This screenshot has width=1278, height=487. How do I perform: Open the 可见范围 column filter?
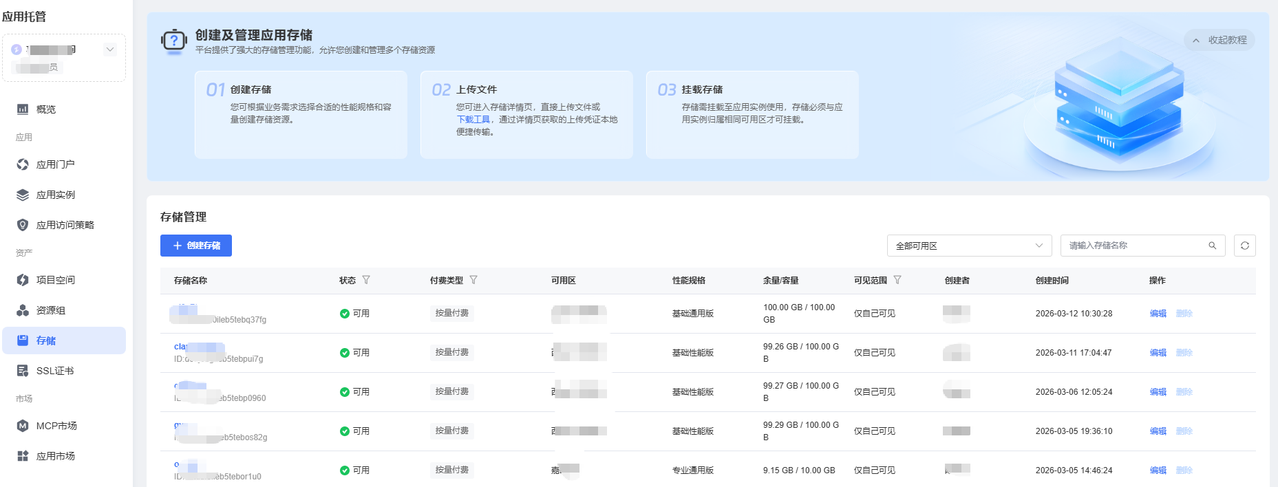click(x=897, y=280)
